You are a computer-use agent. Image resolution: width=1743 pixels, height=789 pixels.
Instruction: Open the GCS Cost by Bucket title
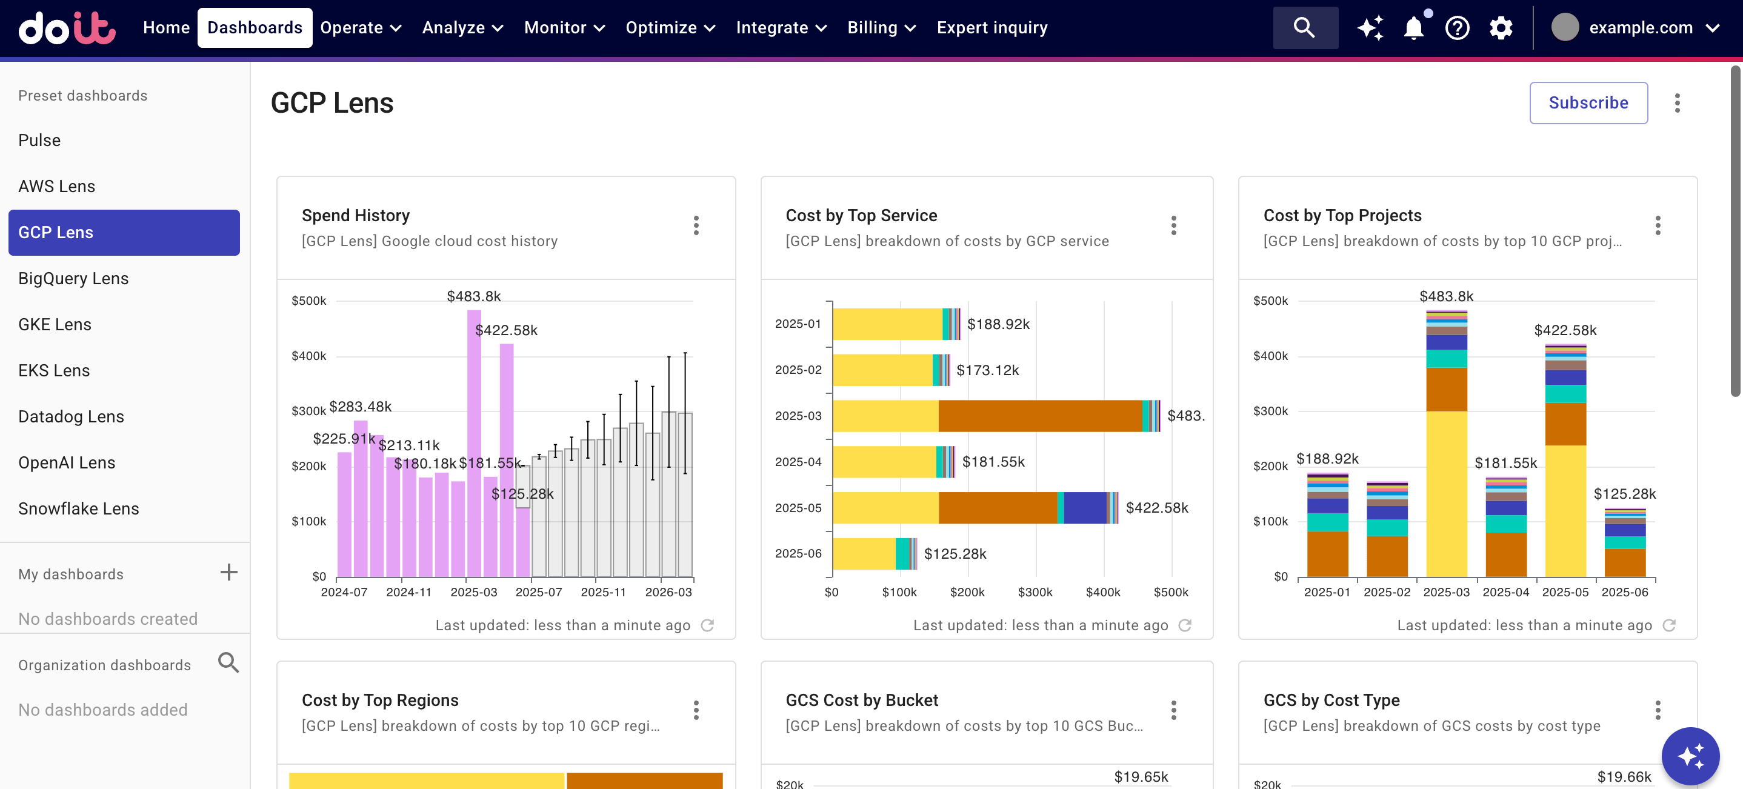point(861,701)
